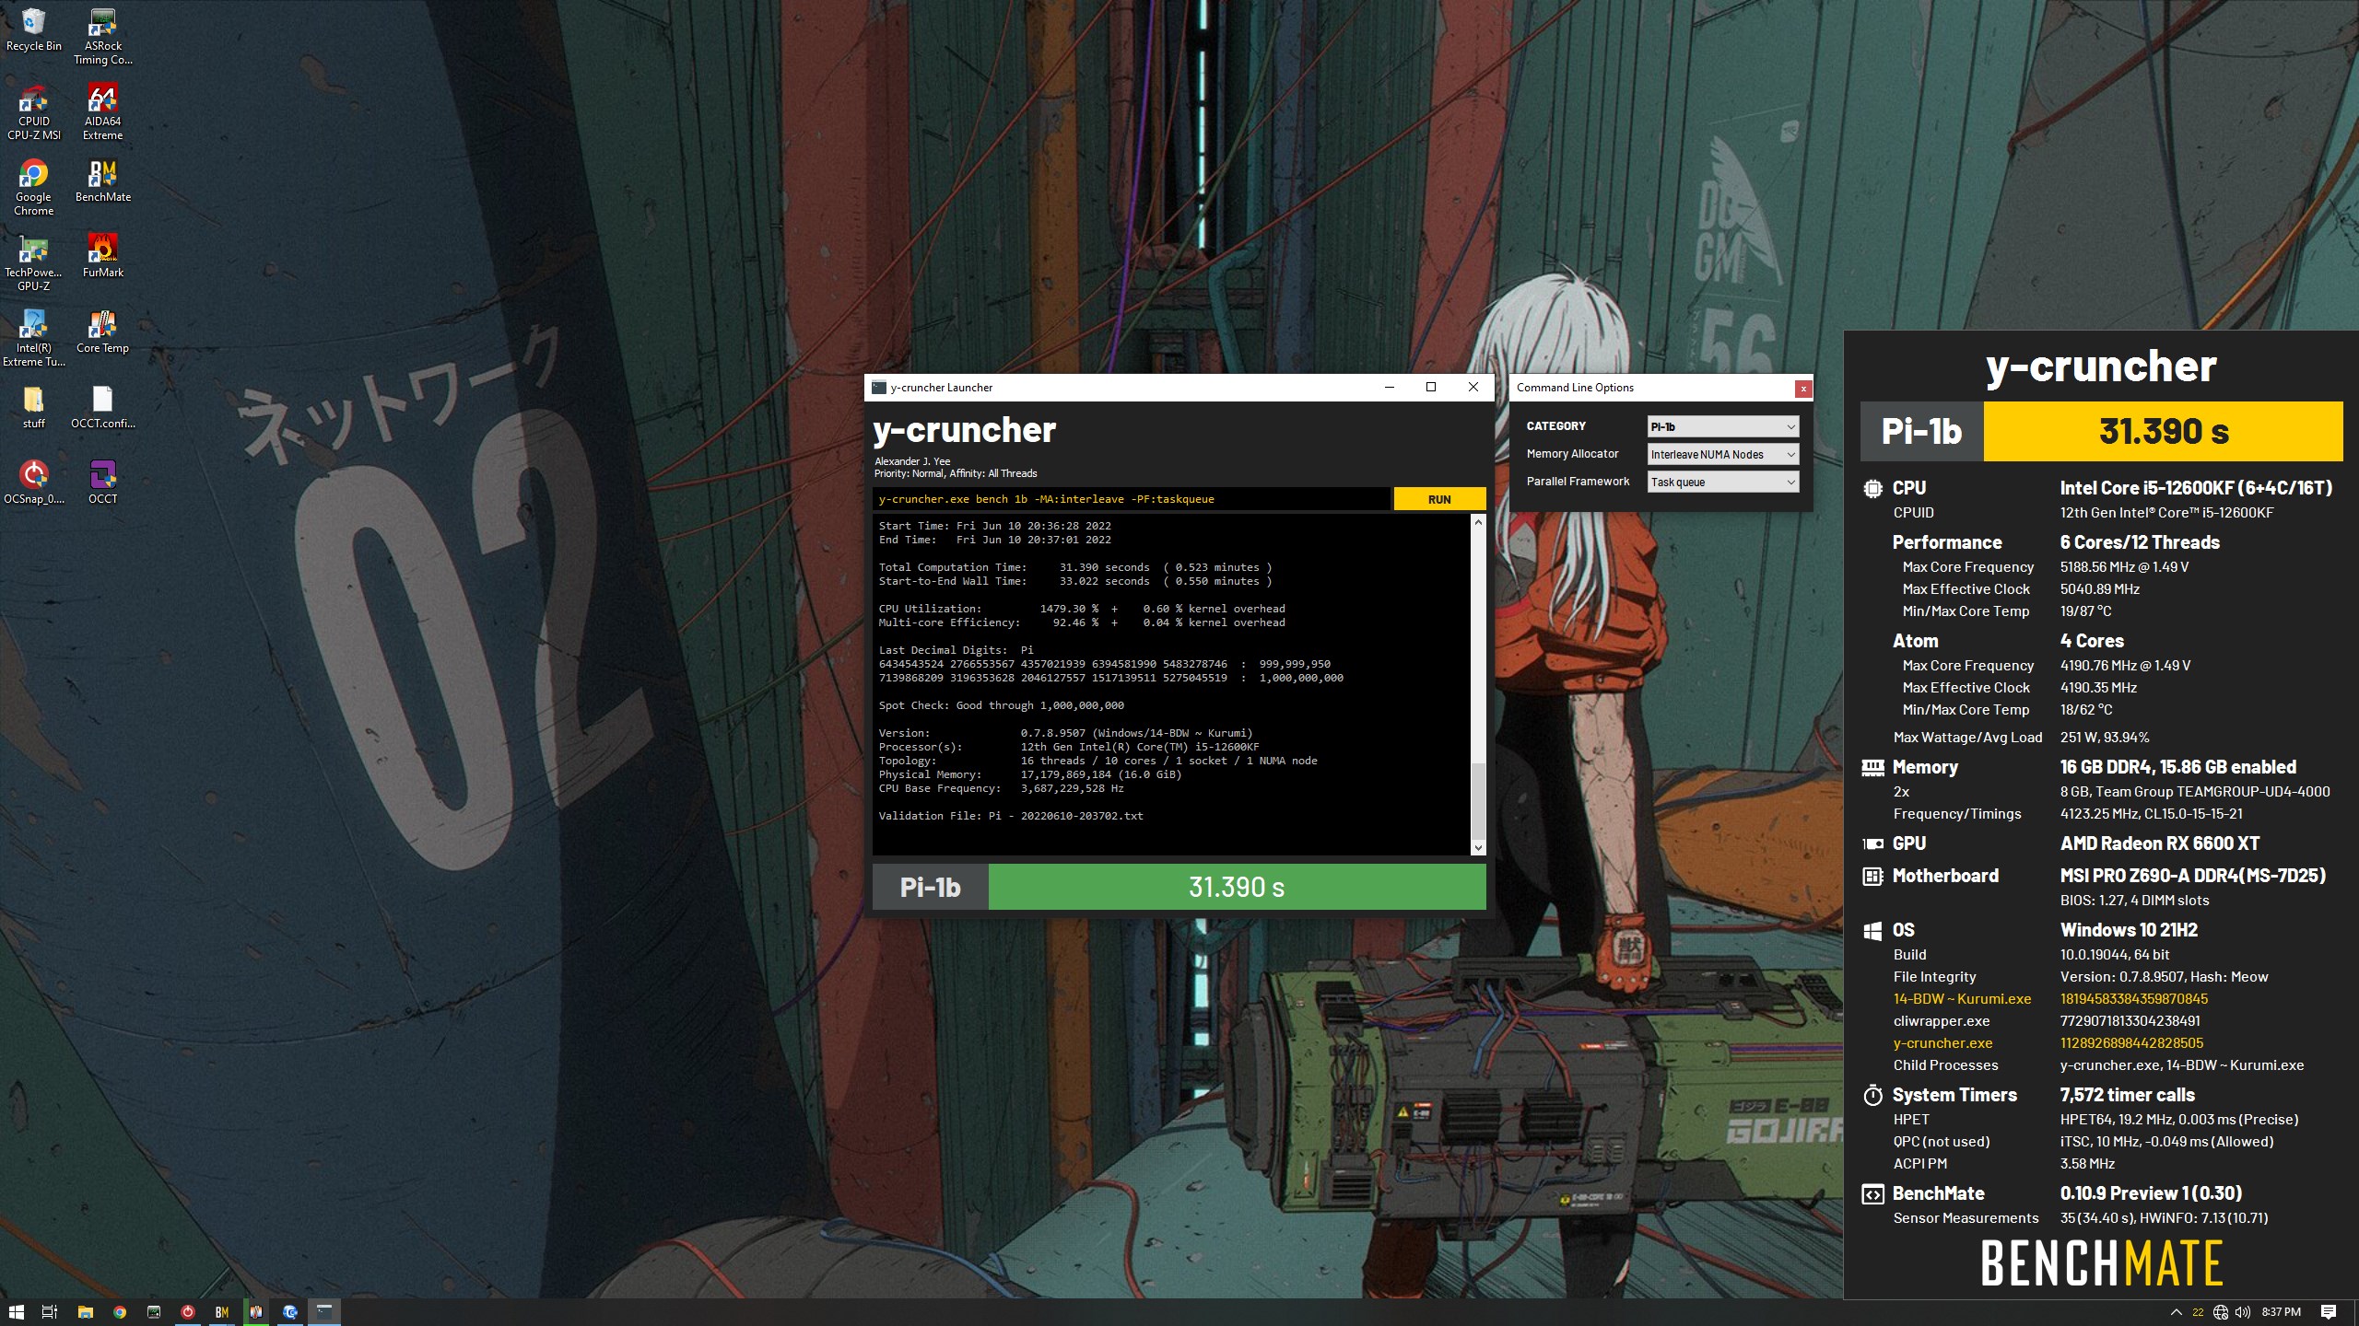This screenshot has height=1326, width=2359.
Task: Open the network status tray icon
Action: pyautogui.click(x=2221, y=1312)
